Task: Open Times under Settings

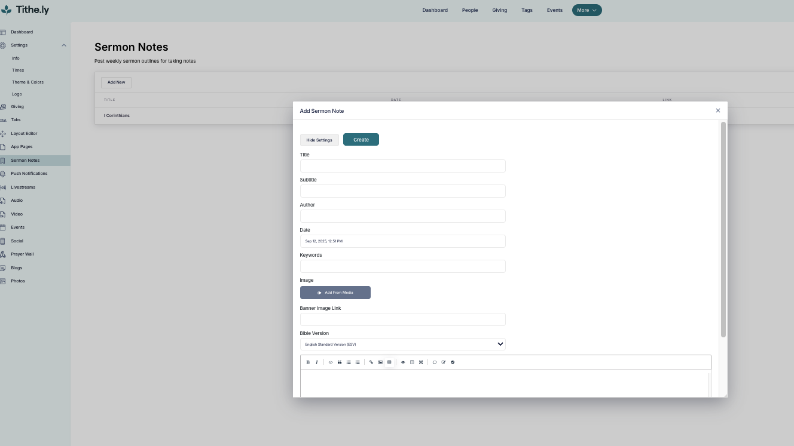Action: coord(18,70)
